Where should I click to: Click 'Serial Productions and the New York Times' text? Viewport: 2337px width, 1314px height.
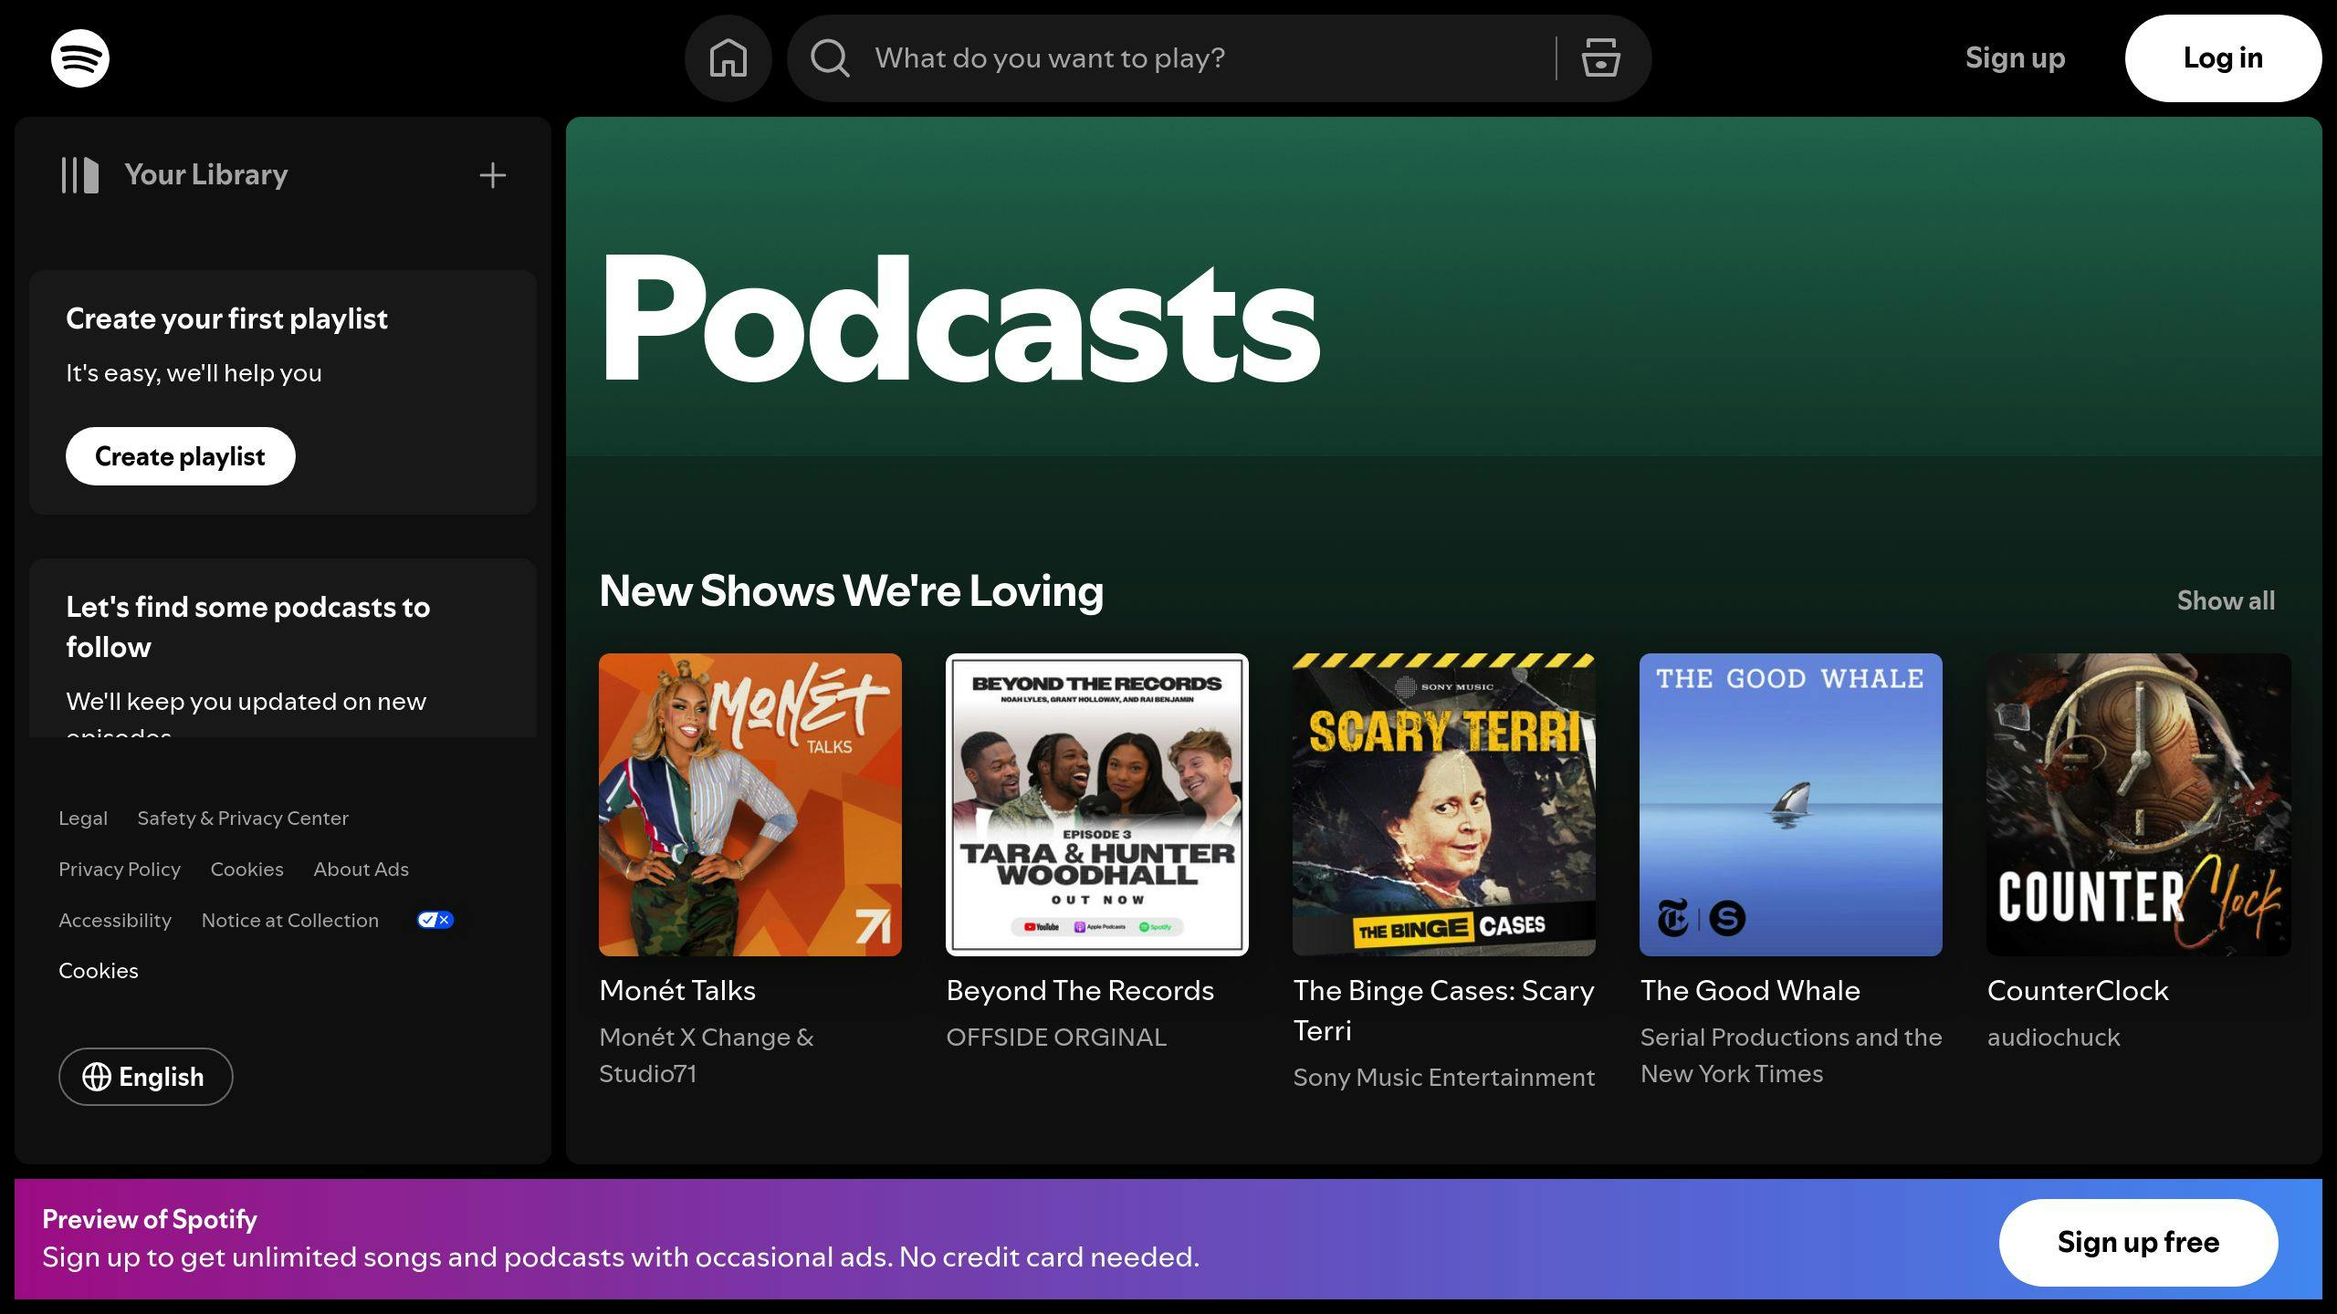point(1791,1056)
